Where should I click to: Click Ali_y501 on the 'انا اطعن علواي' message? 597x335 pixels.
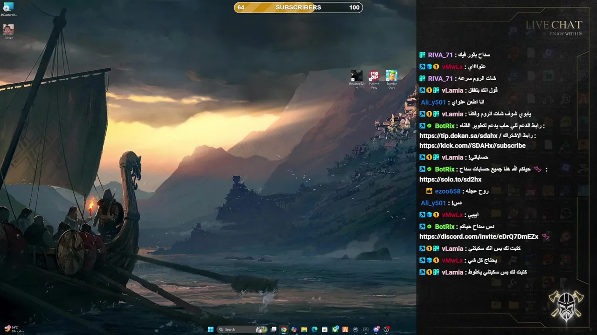[x=433, y=102]
